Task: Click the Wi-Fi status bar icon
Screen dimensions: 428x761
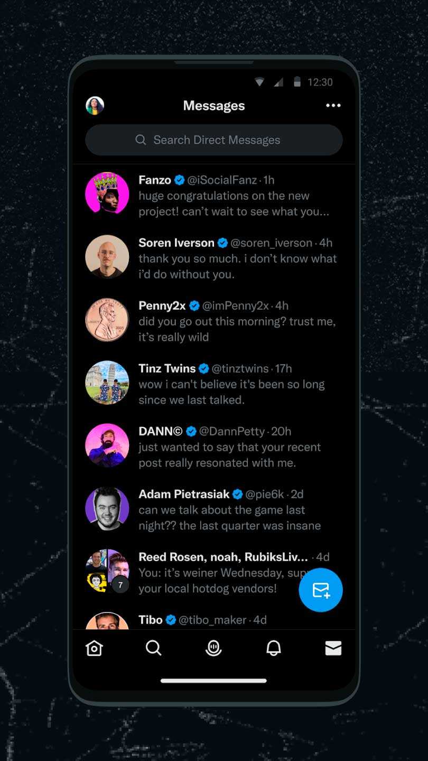Action: (259, 82)
